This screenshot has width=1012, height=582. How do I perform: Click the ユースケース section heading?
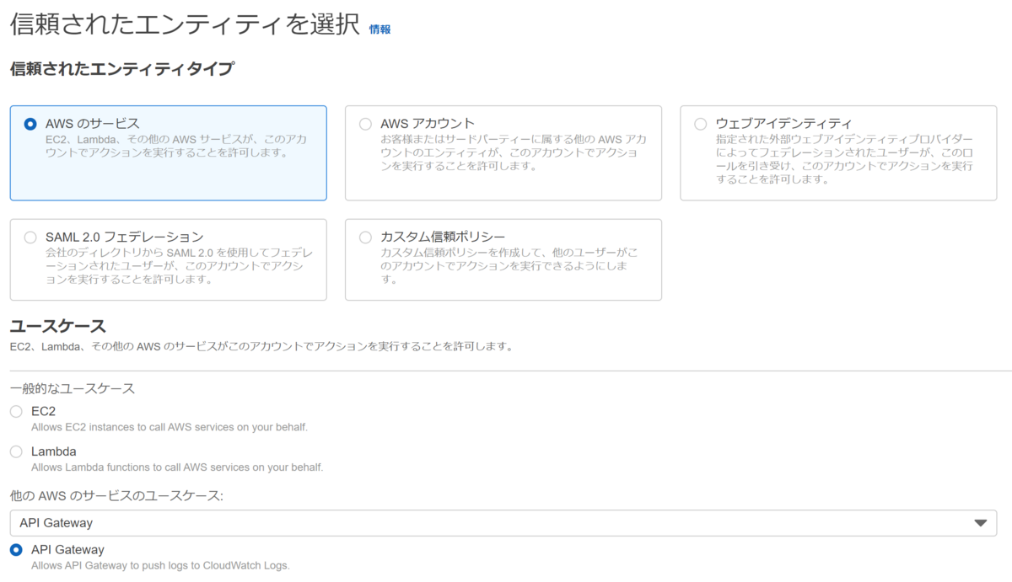[x=58, y=326]
